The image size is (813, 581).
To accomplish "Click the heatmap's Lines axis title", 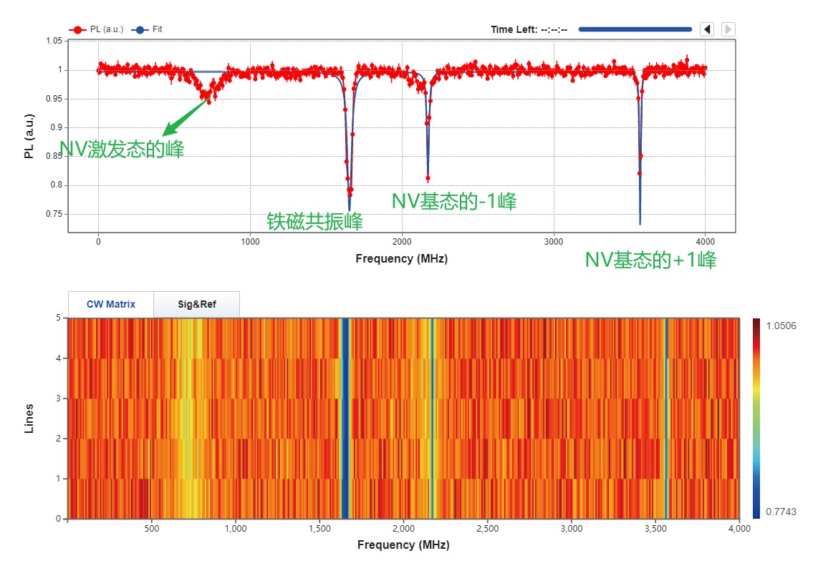I will (29, 418).
